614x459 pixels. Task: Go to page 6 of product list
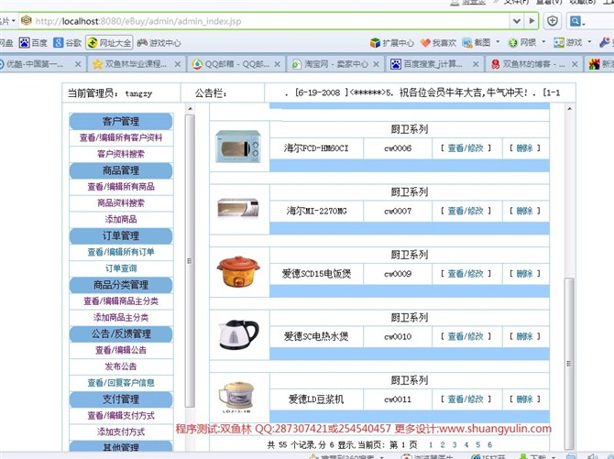tap(489, 445)
